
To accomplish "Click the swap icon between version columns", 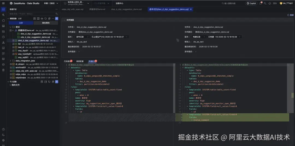I will tap(178, 40).
